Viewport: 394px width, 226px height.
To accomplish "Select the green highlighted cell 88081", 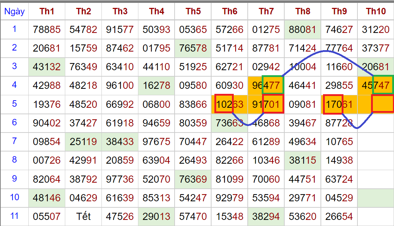I will (x=303, y=29).
